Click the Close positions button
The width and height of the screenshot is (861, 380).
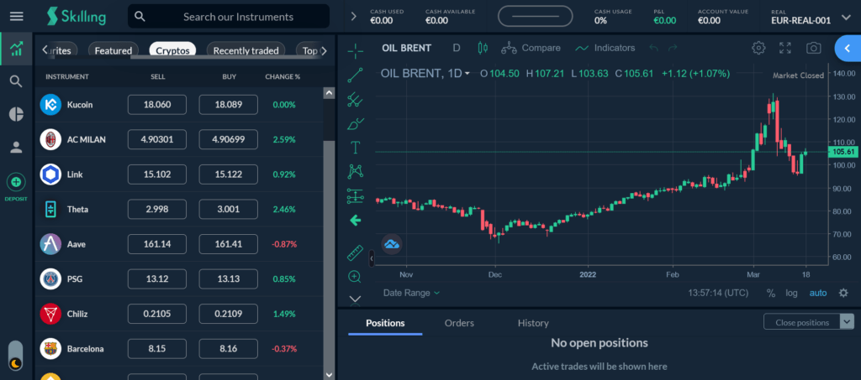click(801, 322)
